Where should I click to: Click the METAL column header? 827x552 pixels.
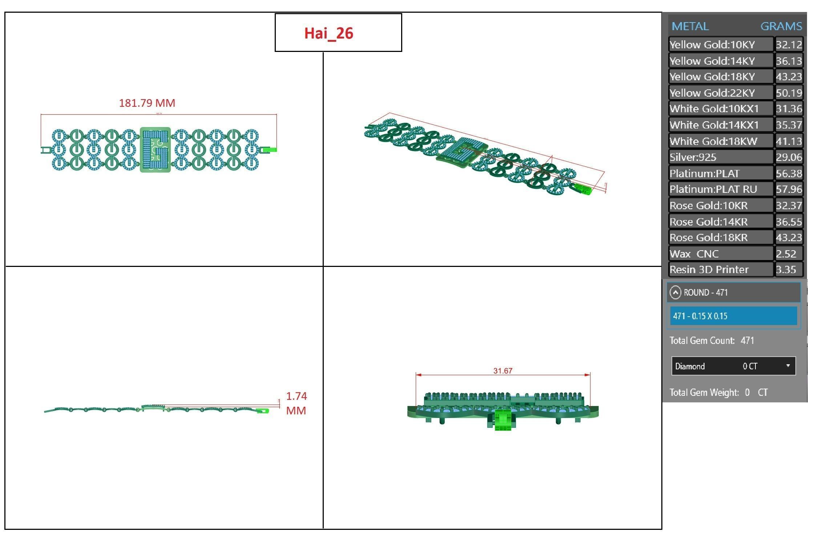pyautogui.click(x=690, y=26)
